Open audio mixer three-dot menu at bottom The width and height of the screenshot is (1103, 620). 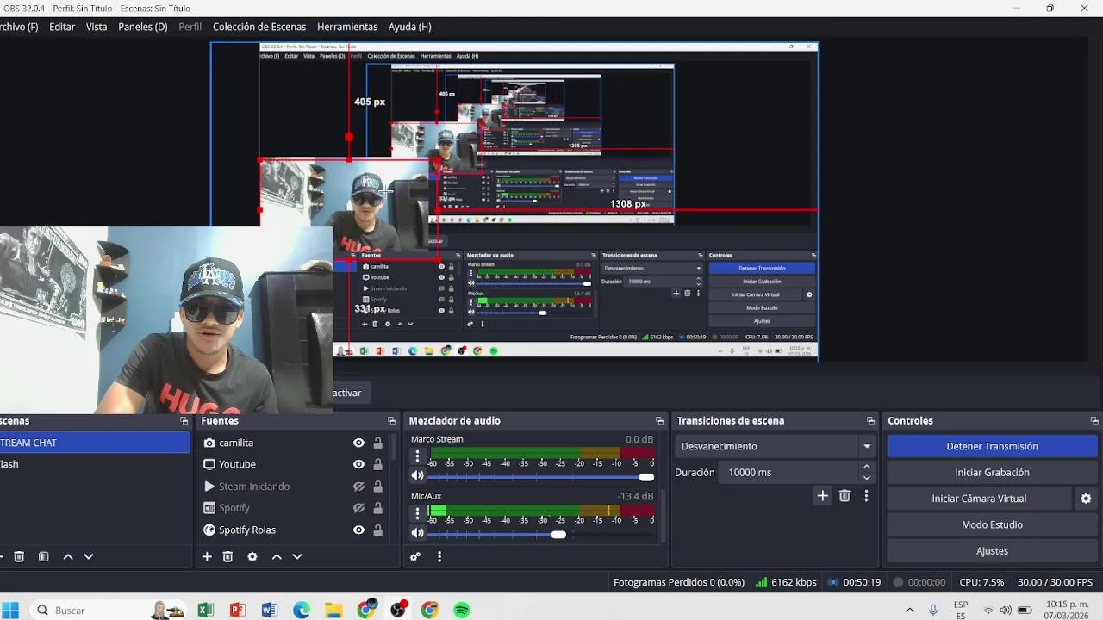(x=439, y=557)
